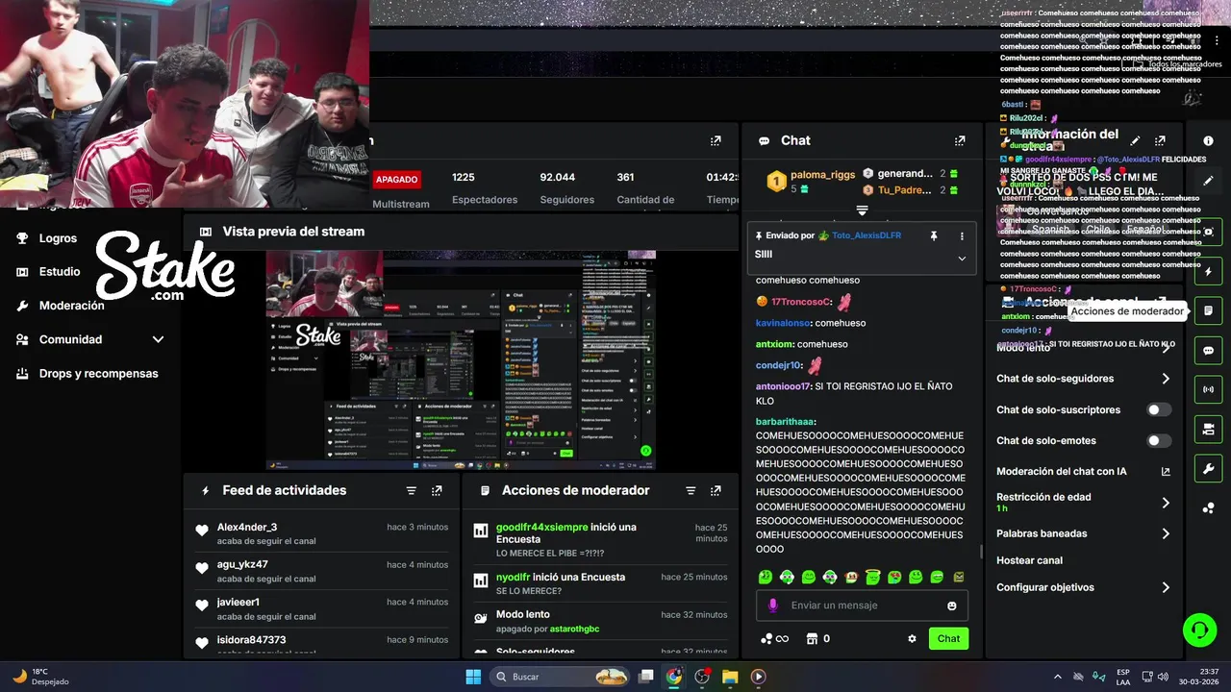Click the purple microphone icon in chat input
The height and width of the screenshot is (692, 1231).
coord(772,605)
